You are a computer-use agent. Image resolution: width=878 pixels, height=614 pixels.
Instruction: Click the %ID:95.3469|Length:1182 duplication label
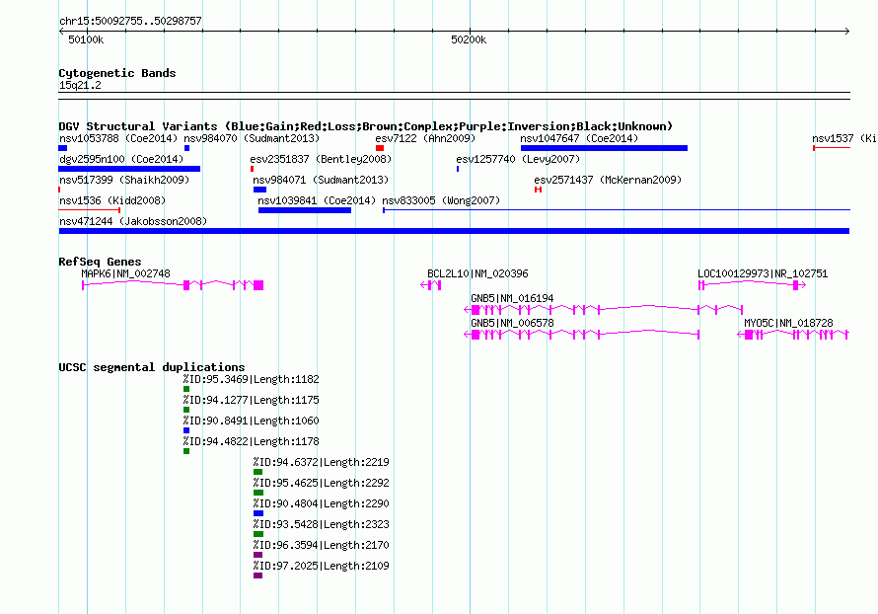[x=251, y=379]
